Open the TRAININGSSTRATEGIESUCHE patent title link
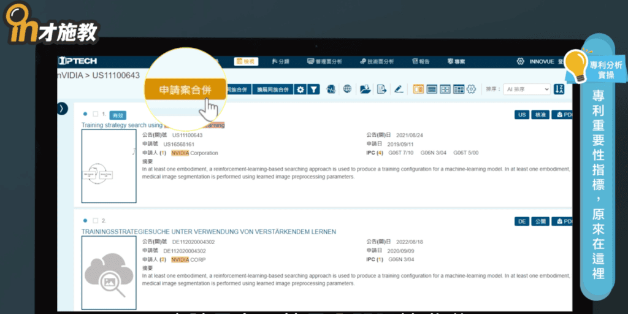The height and width of the screenshot is (314, 628). pyautogui.click(x=209, y=231)
